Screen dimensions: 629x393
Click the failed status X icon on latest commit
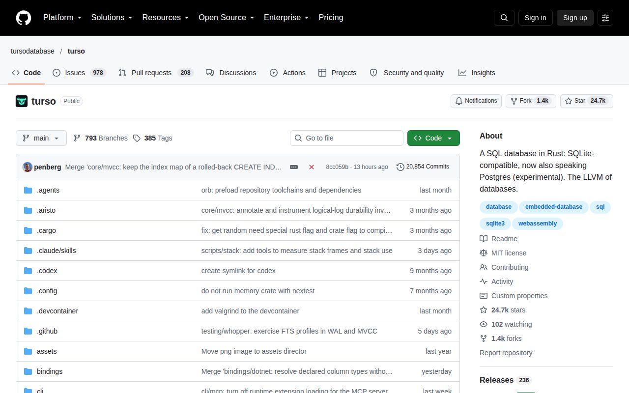pos(312,167)
